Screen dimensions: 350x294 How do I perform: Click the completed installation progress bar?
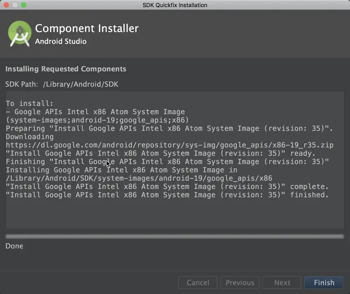(x=175, y=236)
